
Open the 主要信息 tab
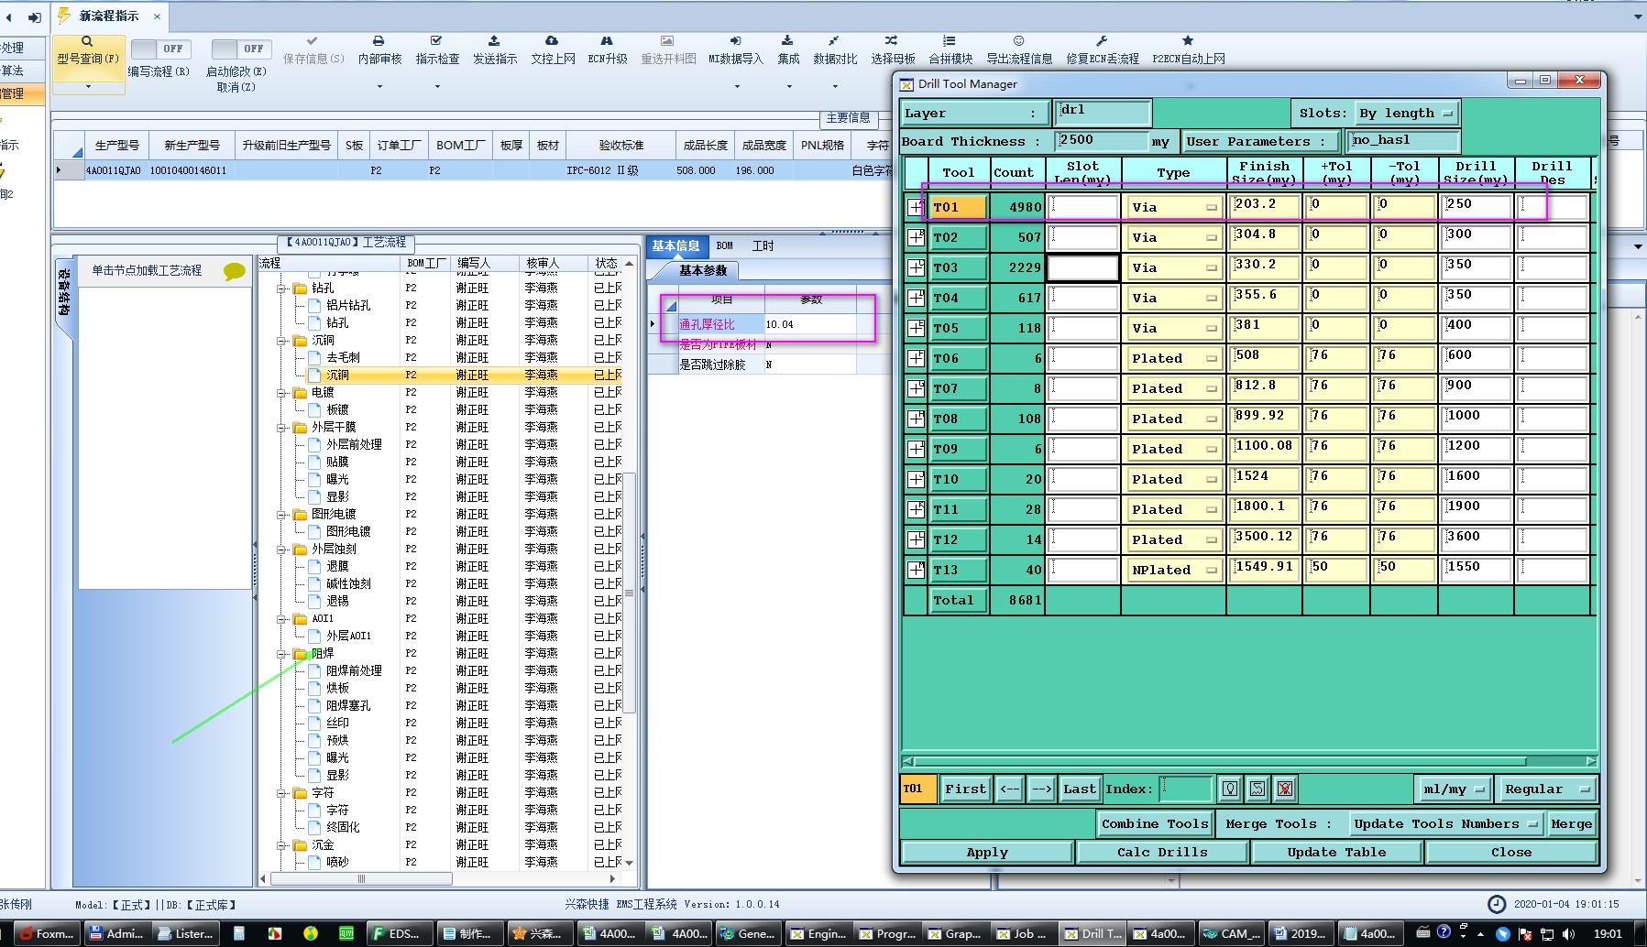click(848, 118)
